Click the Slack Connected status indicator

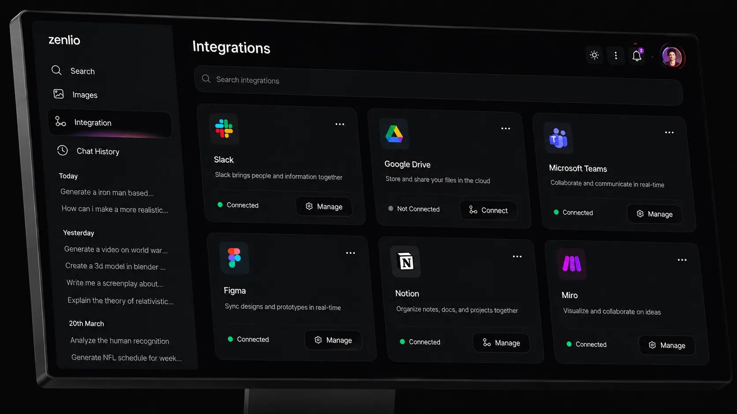click(238, 205)
